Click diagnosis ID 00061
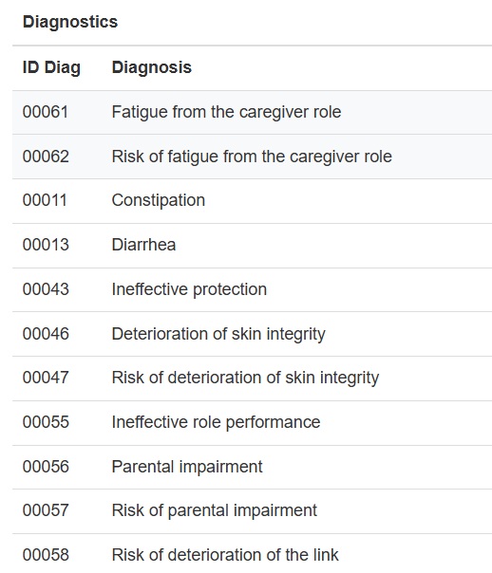The image size is (492, 573). point(46,112)
